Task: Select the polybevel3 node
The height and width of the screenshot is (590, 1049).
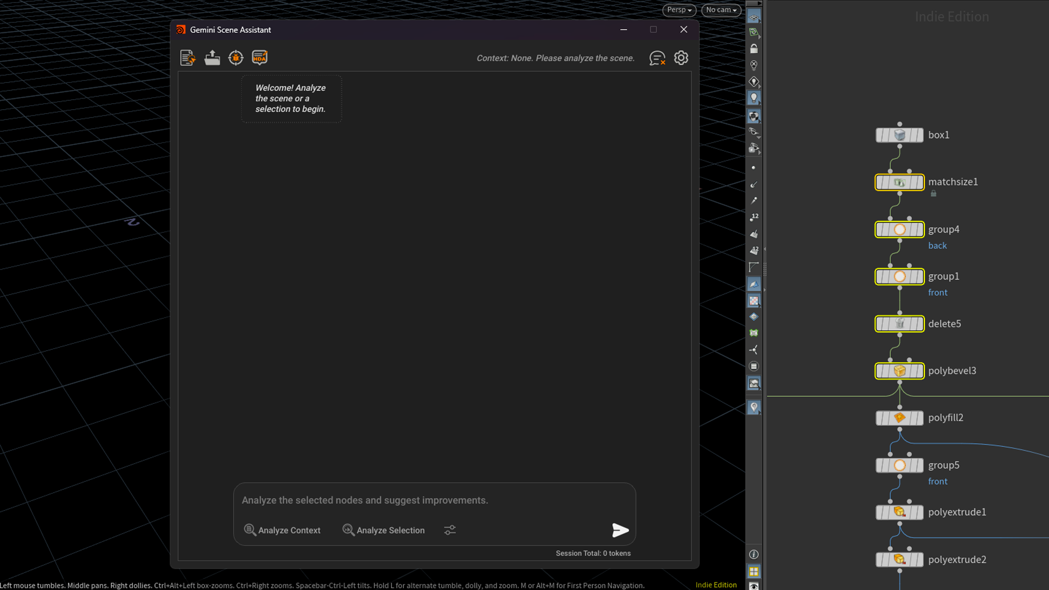Action: tap(899, 371)
